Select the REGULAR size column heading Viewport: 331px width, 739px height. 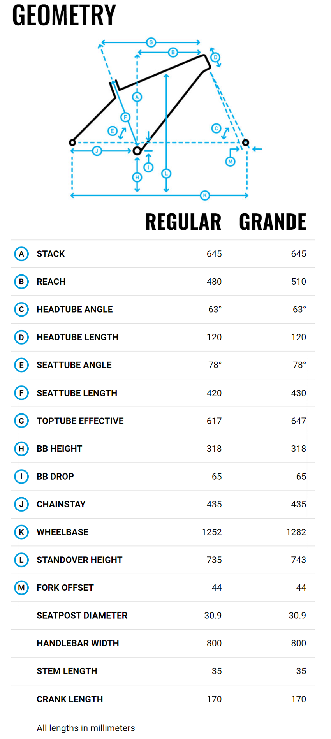[183, 222]
